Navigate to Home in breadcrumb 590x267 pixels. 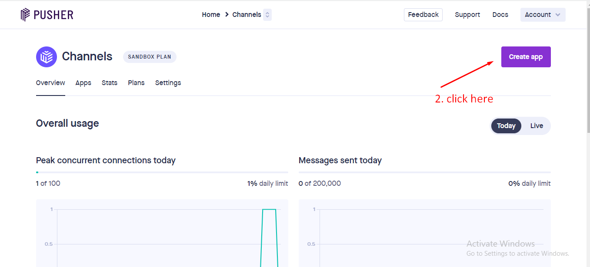[x=211, y=15]
